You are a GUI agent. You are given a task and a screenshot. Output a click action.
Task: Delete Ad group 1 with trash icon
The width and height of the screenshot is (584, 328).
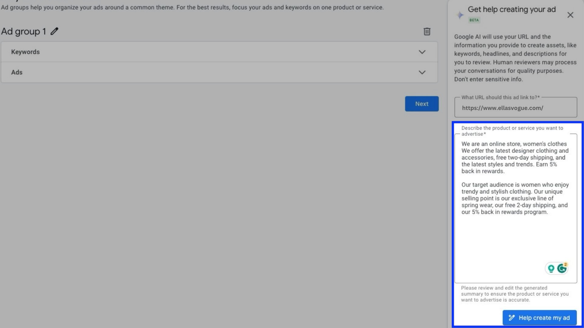pos(427,31)
